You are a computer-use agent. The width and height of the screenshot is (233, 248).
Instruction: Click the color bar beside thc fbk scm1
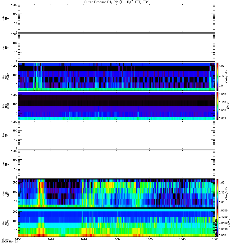[x=217, y=223]
